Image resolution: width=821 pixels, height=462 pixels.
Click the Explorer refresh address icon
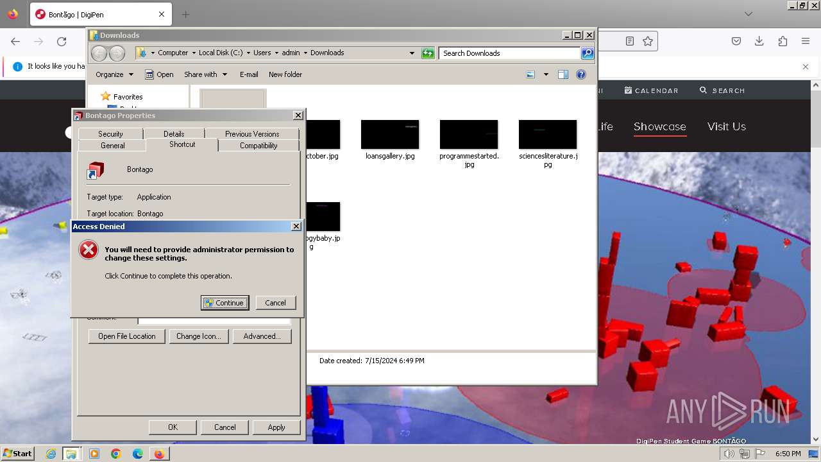coord(428,53)
